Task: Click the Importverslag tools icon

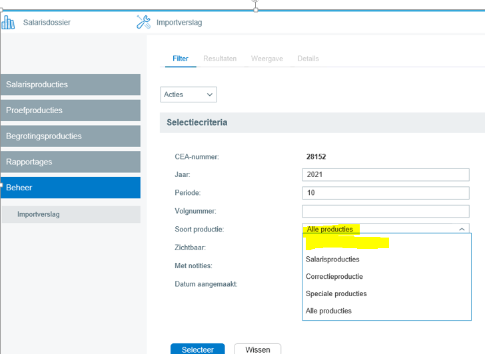Action: coord(143,22)
